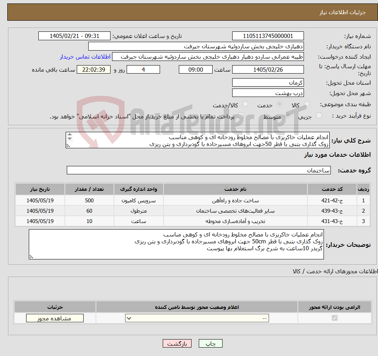Image resolution: width=378 pixels, height=356 pixels.
Task: Open buyer contact information link
Action: coord(85,57)
